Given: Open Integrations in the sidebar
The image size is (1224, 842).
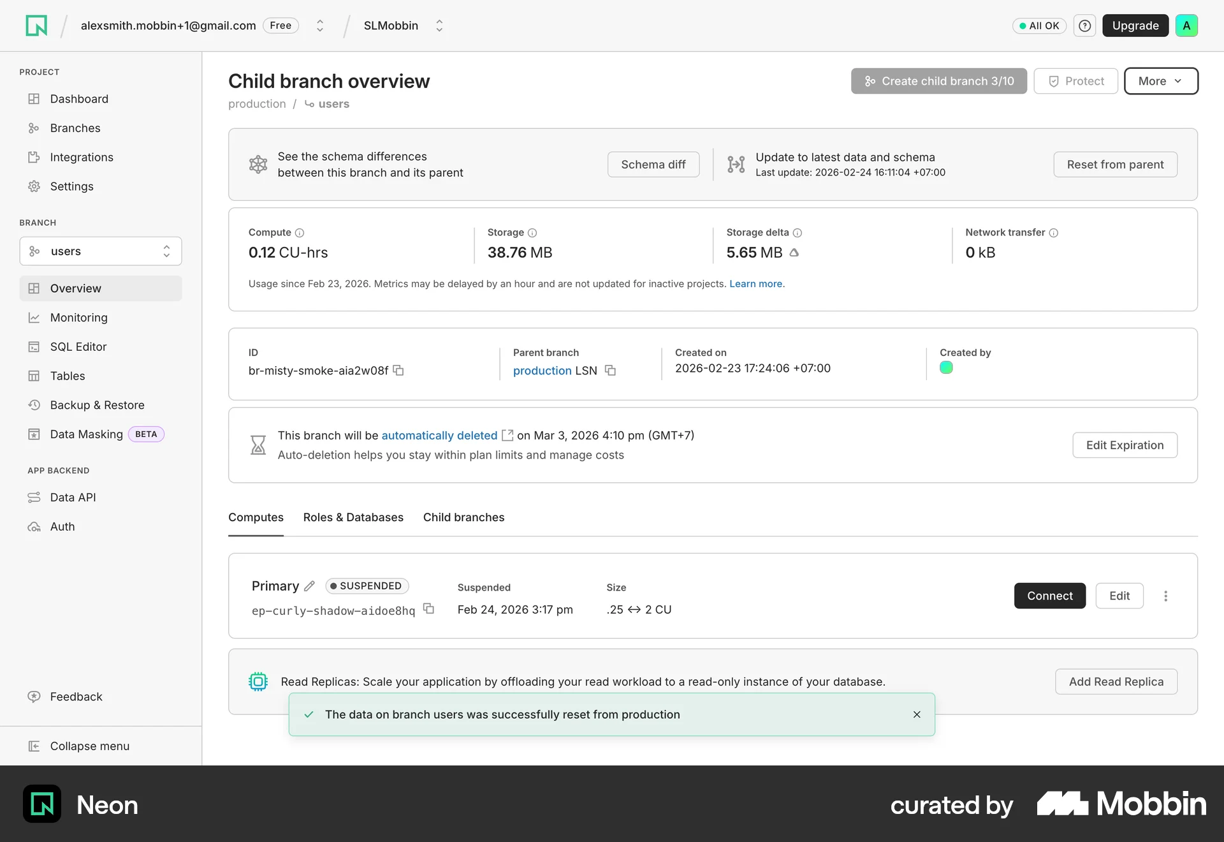Looking at the screenshot, I should pyautogui.click(x=101, y=158).
